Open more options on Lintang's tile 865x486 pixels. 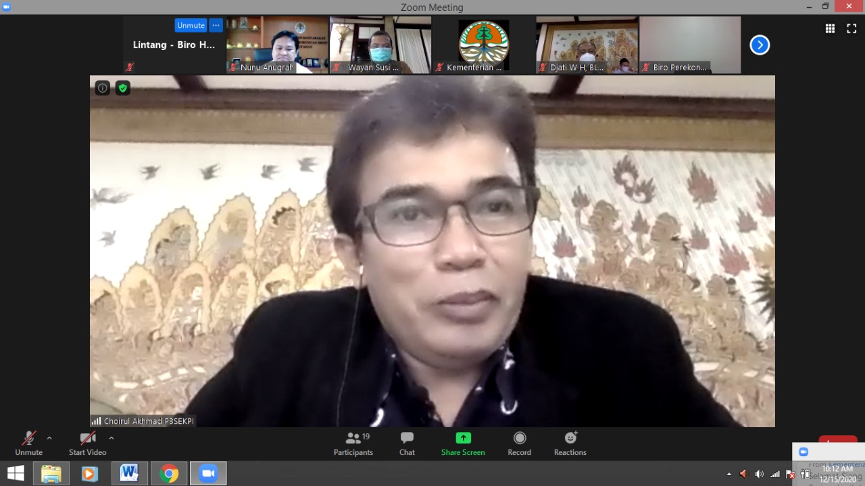216,25
